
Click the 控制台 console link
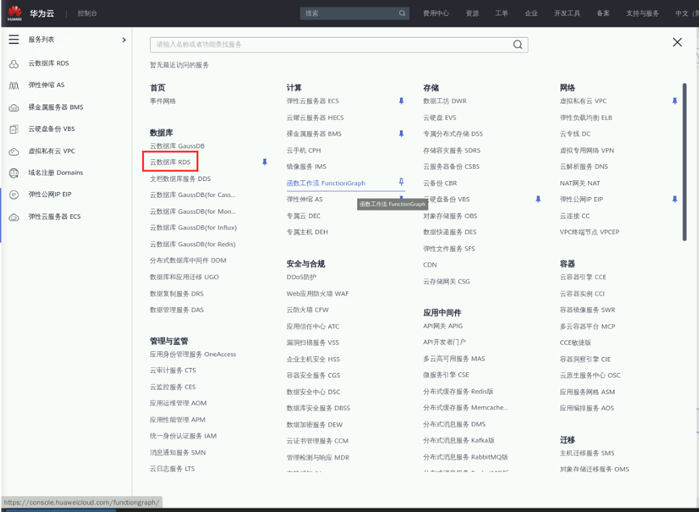click(87, 14)
